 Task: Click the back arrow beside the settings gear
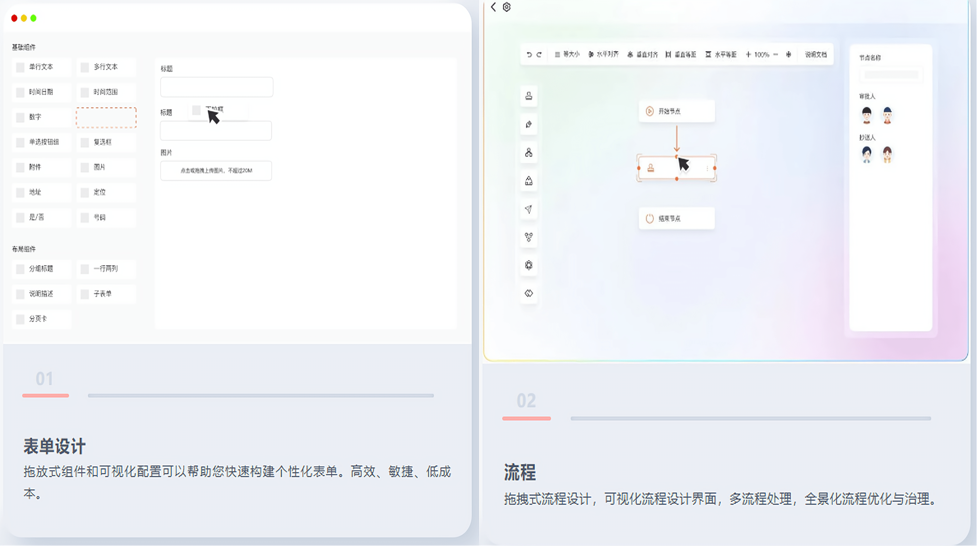(494, 7)
